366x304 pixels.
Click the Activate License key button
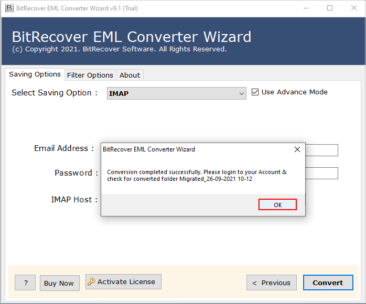[123, 281]
